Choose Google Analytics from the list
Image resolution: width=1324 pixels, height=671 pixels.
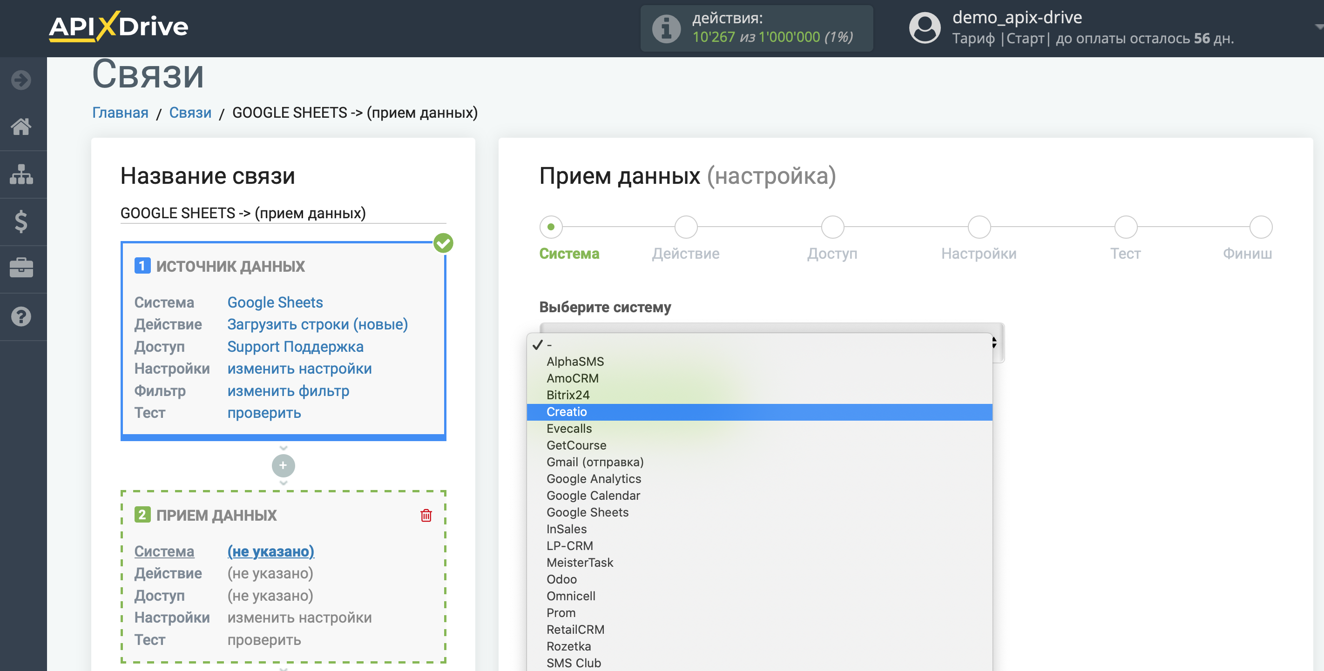(759, 479)
